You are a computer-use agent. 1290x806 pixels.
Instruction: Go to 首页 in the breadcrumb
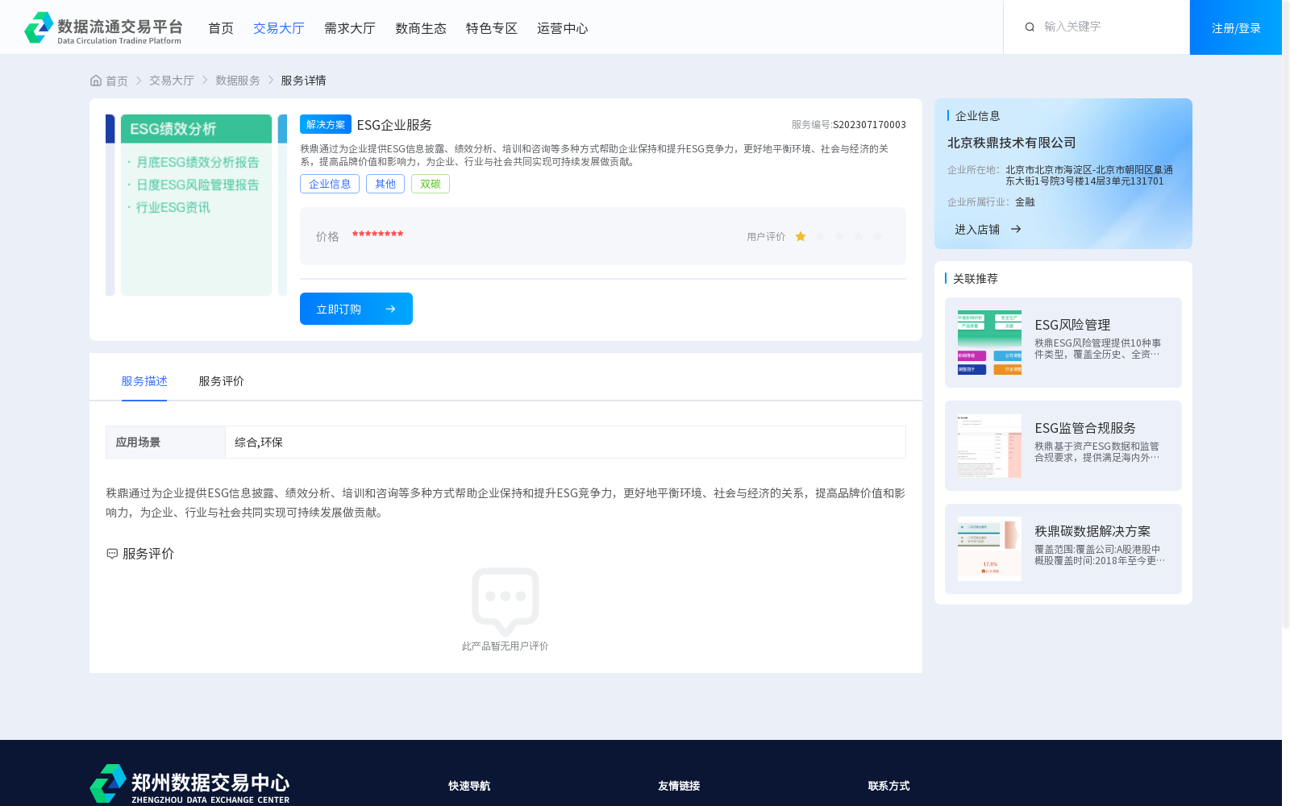[117, 81]
